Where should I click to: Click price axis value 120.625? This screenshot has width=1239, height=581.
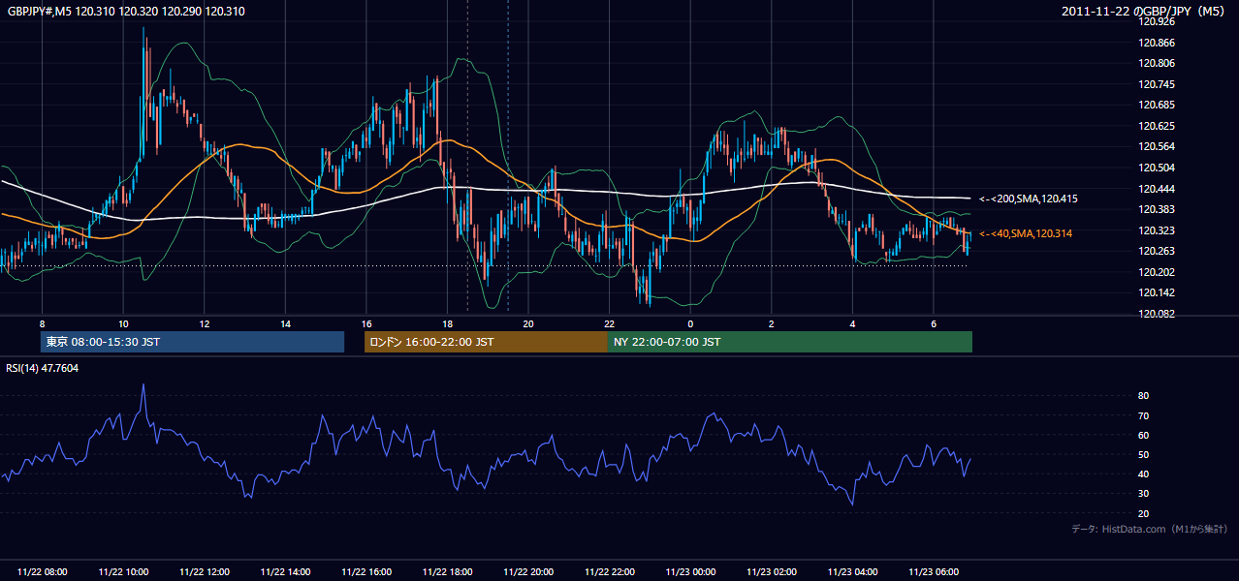pyautogui.click(x=1157, y=126)
